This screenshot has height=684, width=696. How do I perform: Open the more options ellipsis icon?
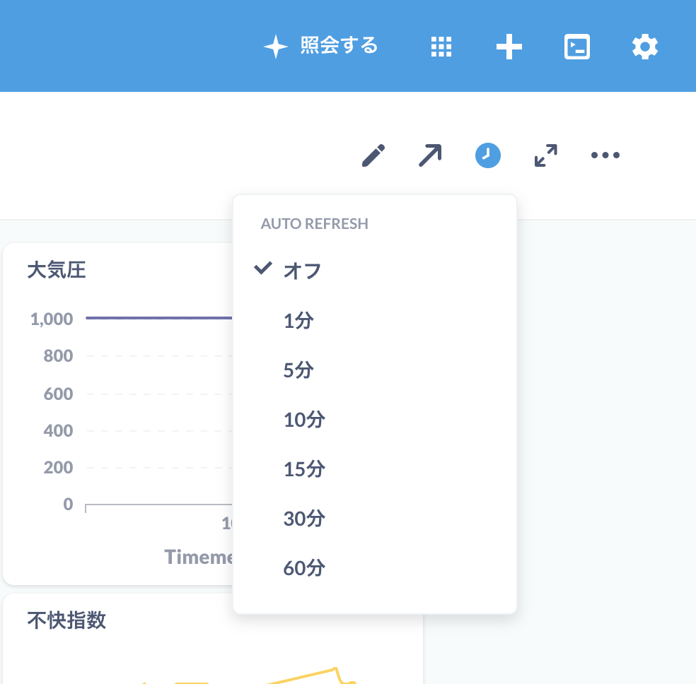click(605, 155)
